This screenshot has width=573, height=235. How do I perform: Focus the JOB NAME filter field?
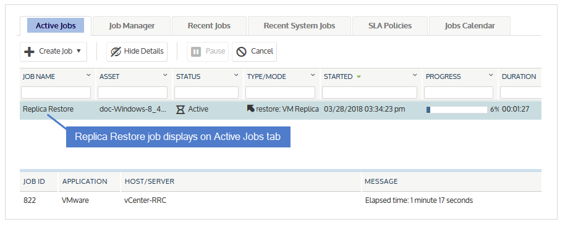(56, 93)
